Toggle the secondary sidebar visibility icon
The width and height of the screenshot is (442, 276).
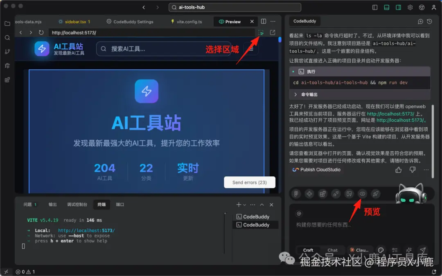pyautogui.click(x=397, y=7)
